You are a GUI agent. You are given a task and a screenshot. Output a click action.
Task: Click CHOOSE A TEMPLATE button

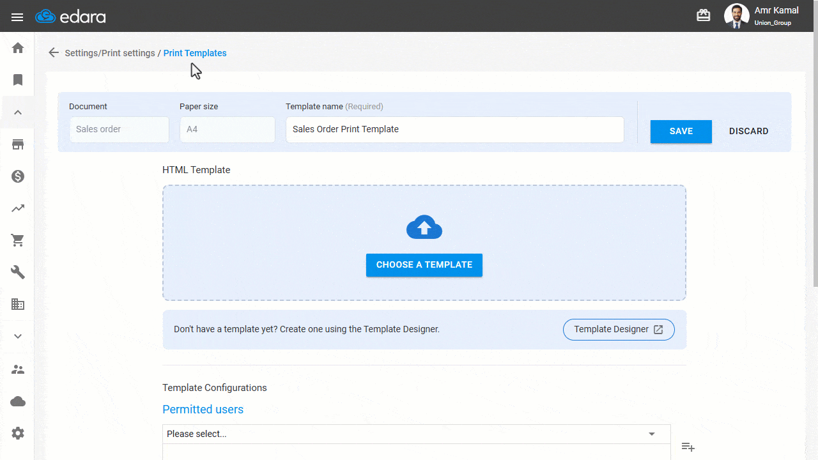[424, 264]
